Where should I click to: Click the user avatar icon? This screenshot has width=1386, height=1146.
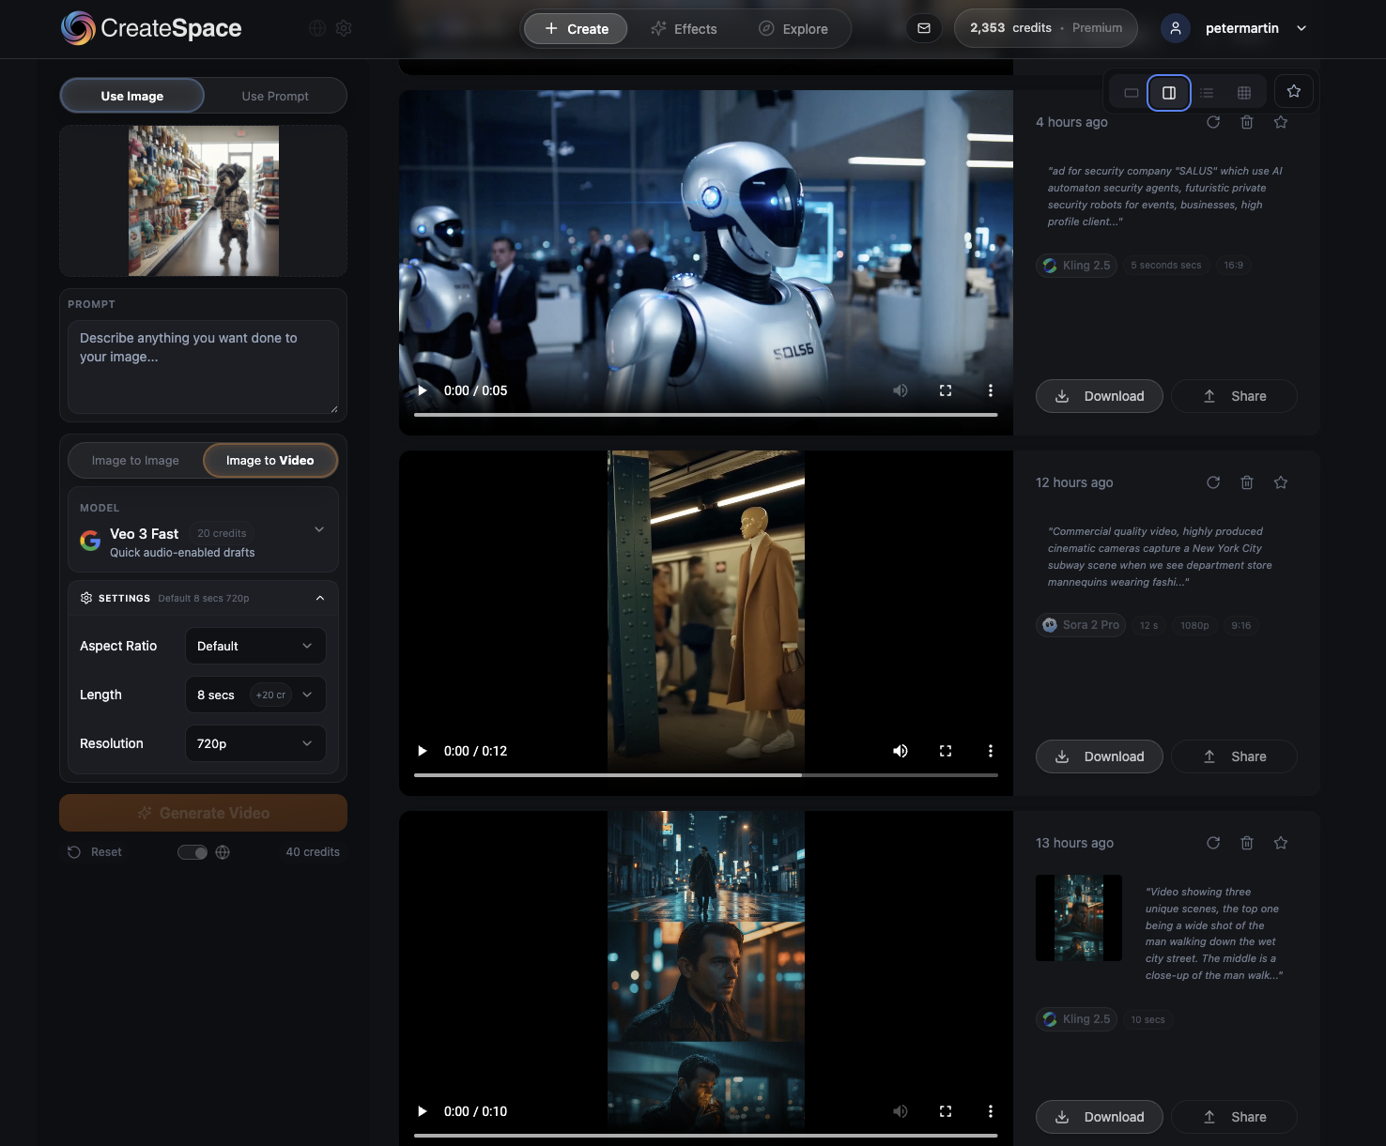tap(1176, 28)
